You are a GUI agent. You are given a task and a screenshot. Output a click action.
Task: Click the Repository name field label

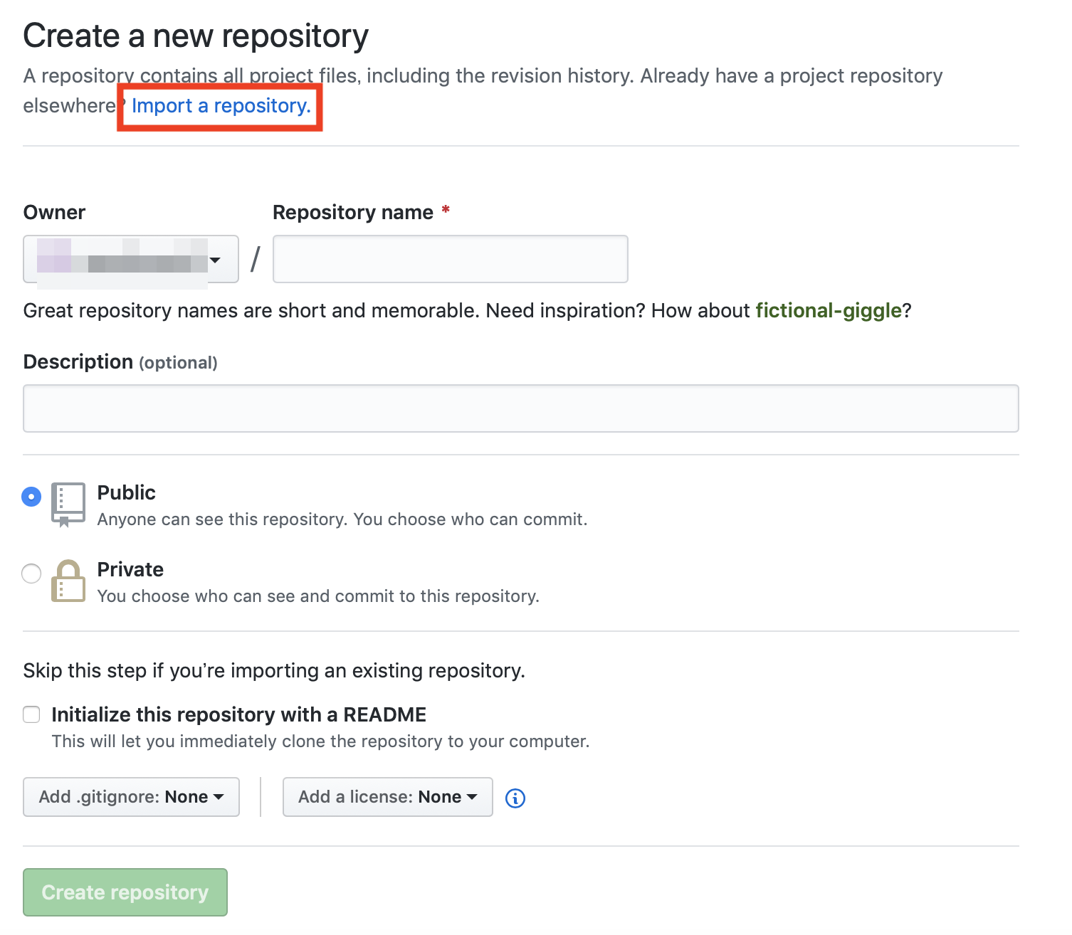(353, 213)
